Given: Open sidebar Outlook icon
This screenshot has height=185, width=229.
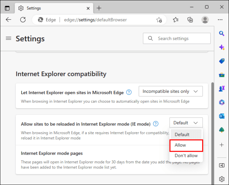Looking at the screenshot, I should pyautogui.click(x=222, y=116).
